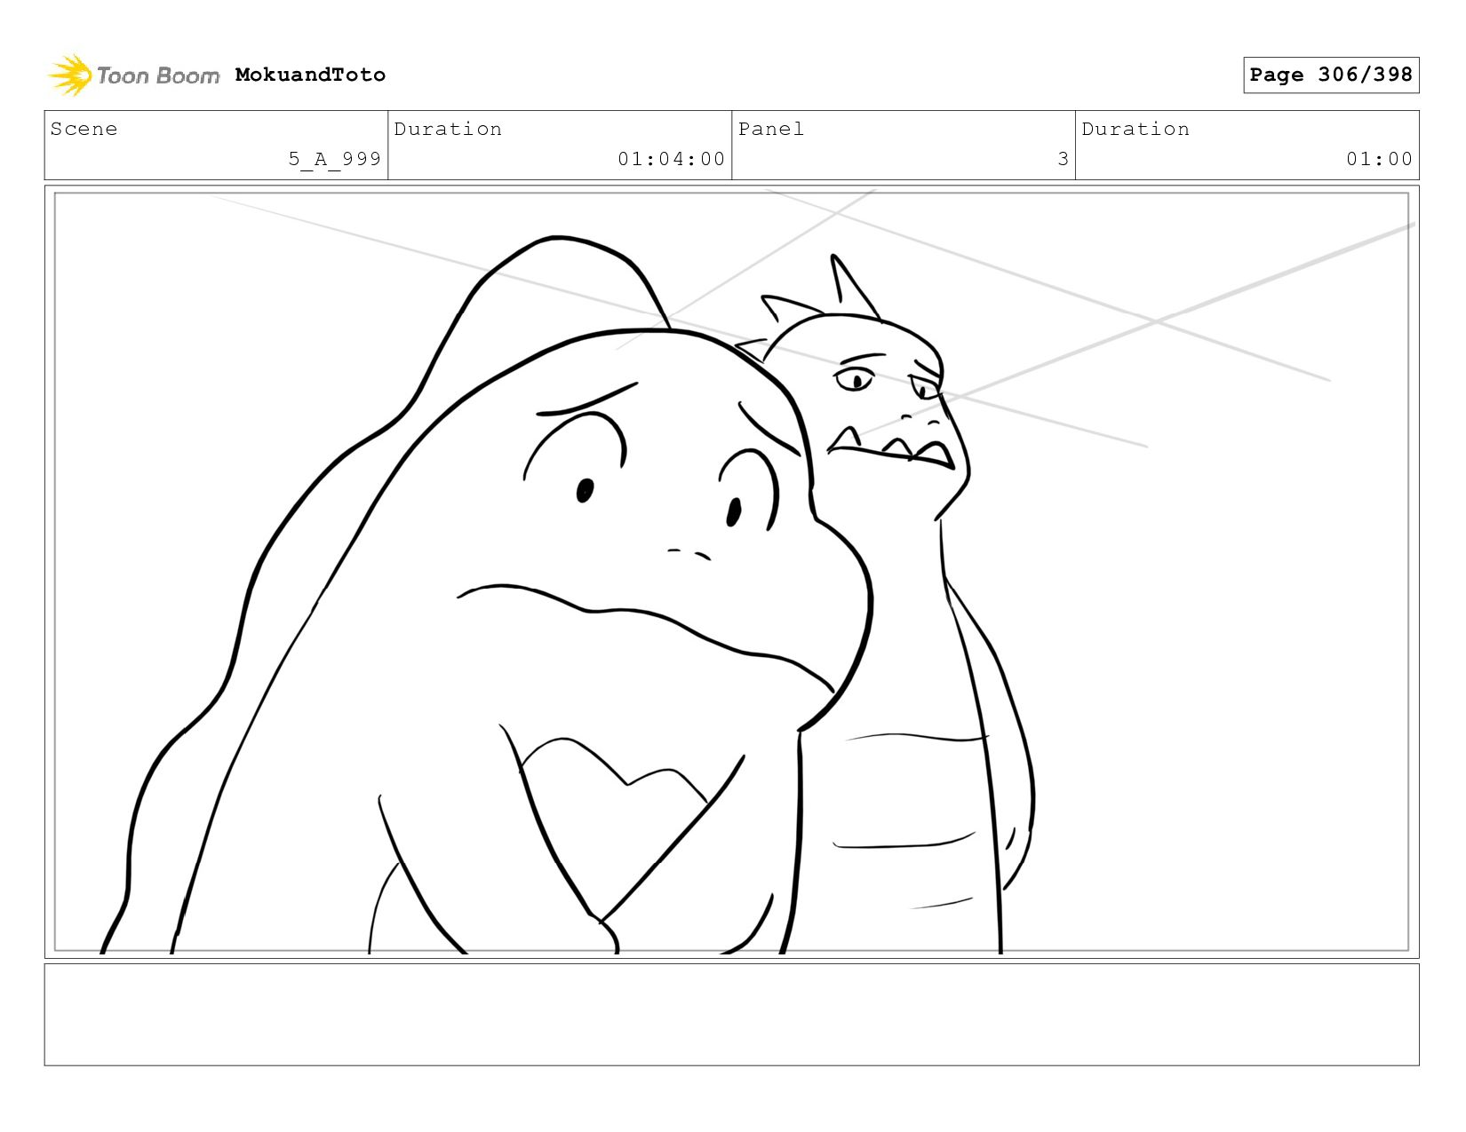Select panel number 3
The width and height of the screenshot is (1466, 1132).
tap(1063, 159)
